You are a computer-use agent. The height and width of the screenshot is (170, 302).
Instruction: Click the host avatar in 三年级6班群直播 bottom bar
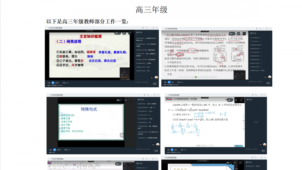[x=169, y=82]
